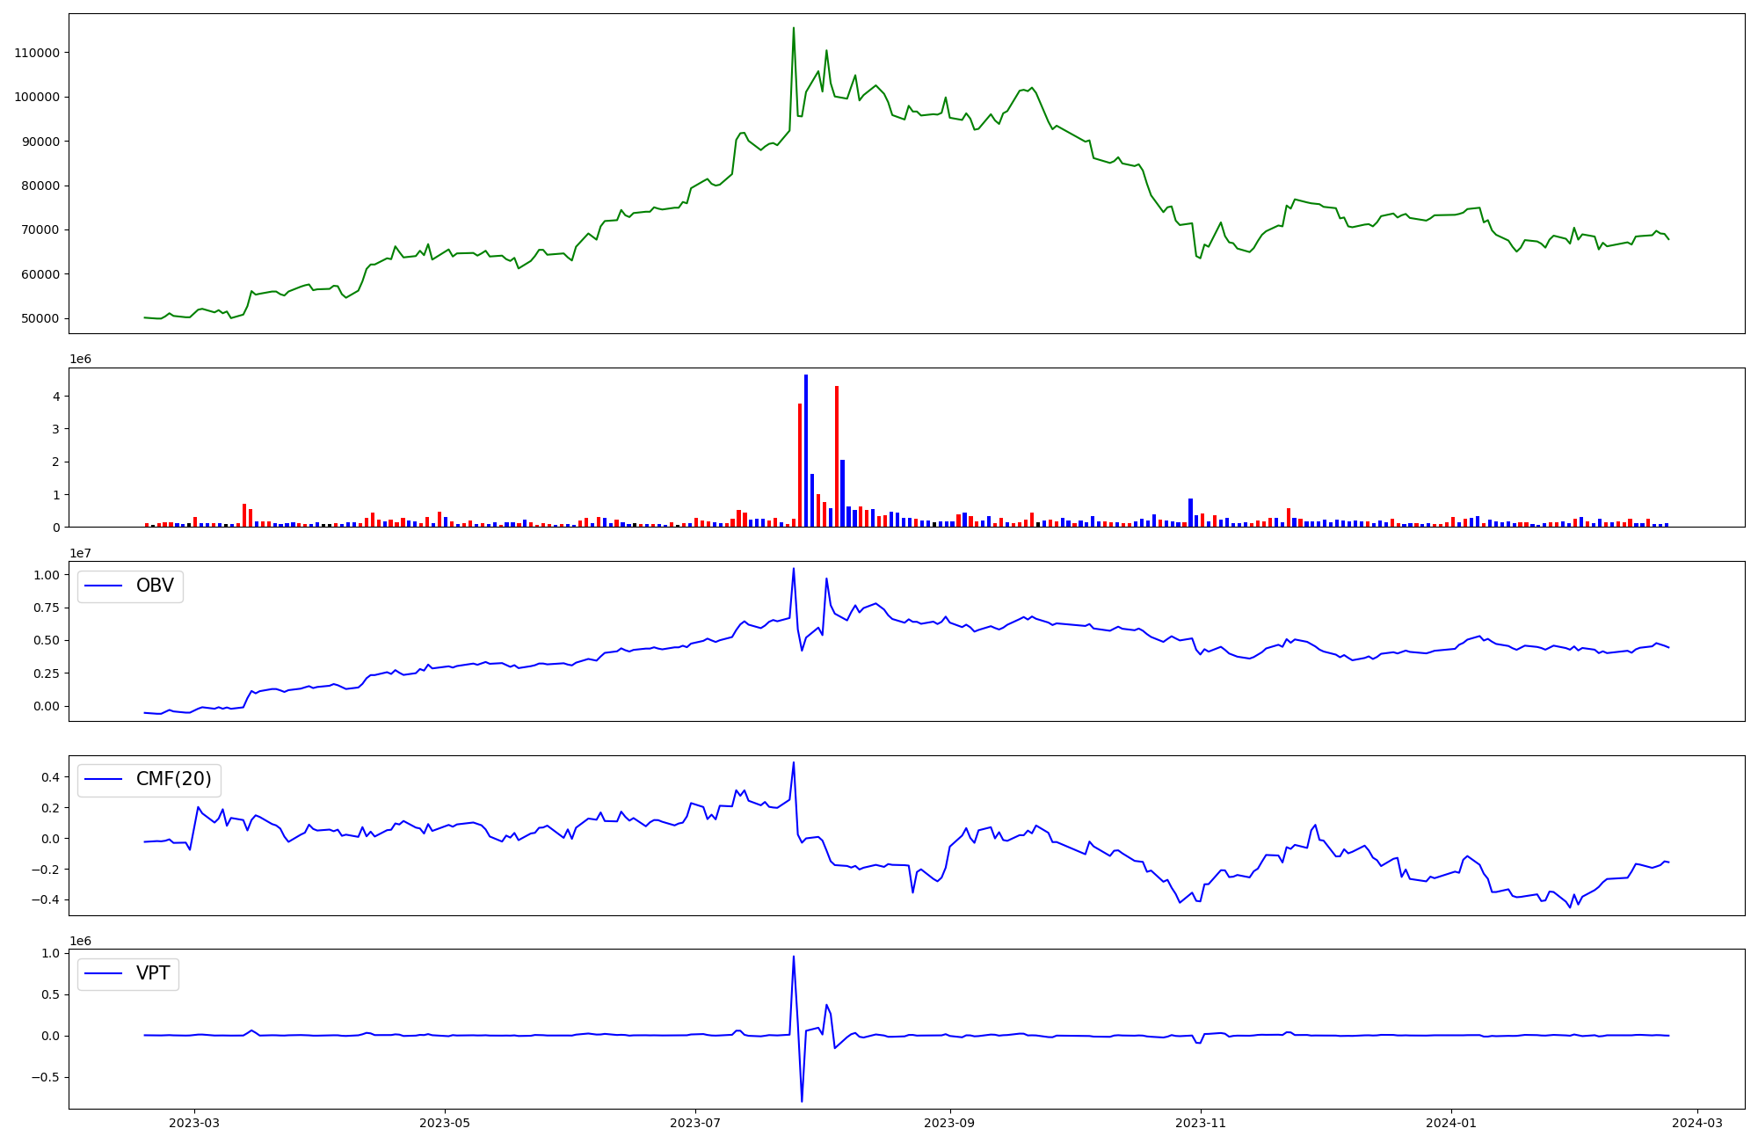The width and height of the screenshot is (1758, 1143).
Task: Click the VPT legend label
Action: pyautogui.click(x=153, y=973)
